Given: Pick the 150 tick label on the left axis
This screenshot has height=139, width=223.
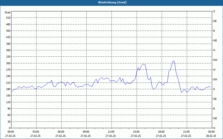Looking at the screenshot, I should (x=8, y=96).
